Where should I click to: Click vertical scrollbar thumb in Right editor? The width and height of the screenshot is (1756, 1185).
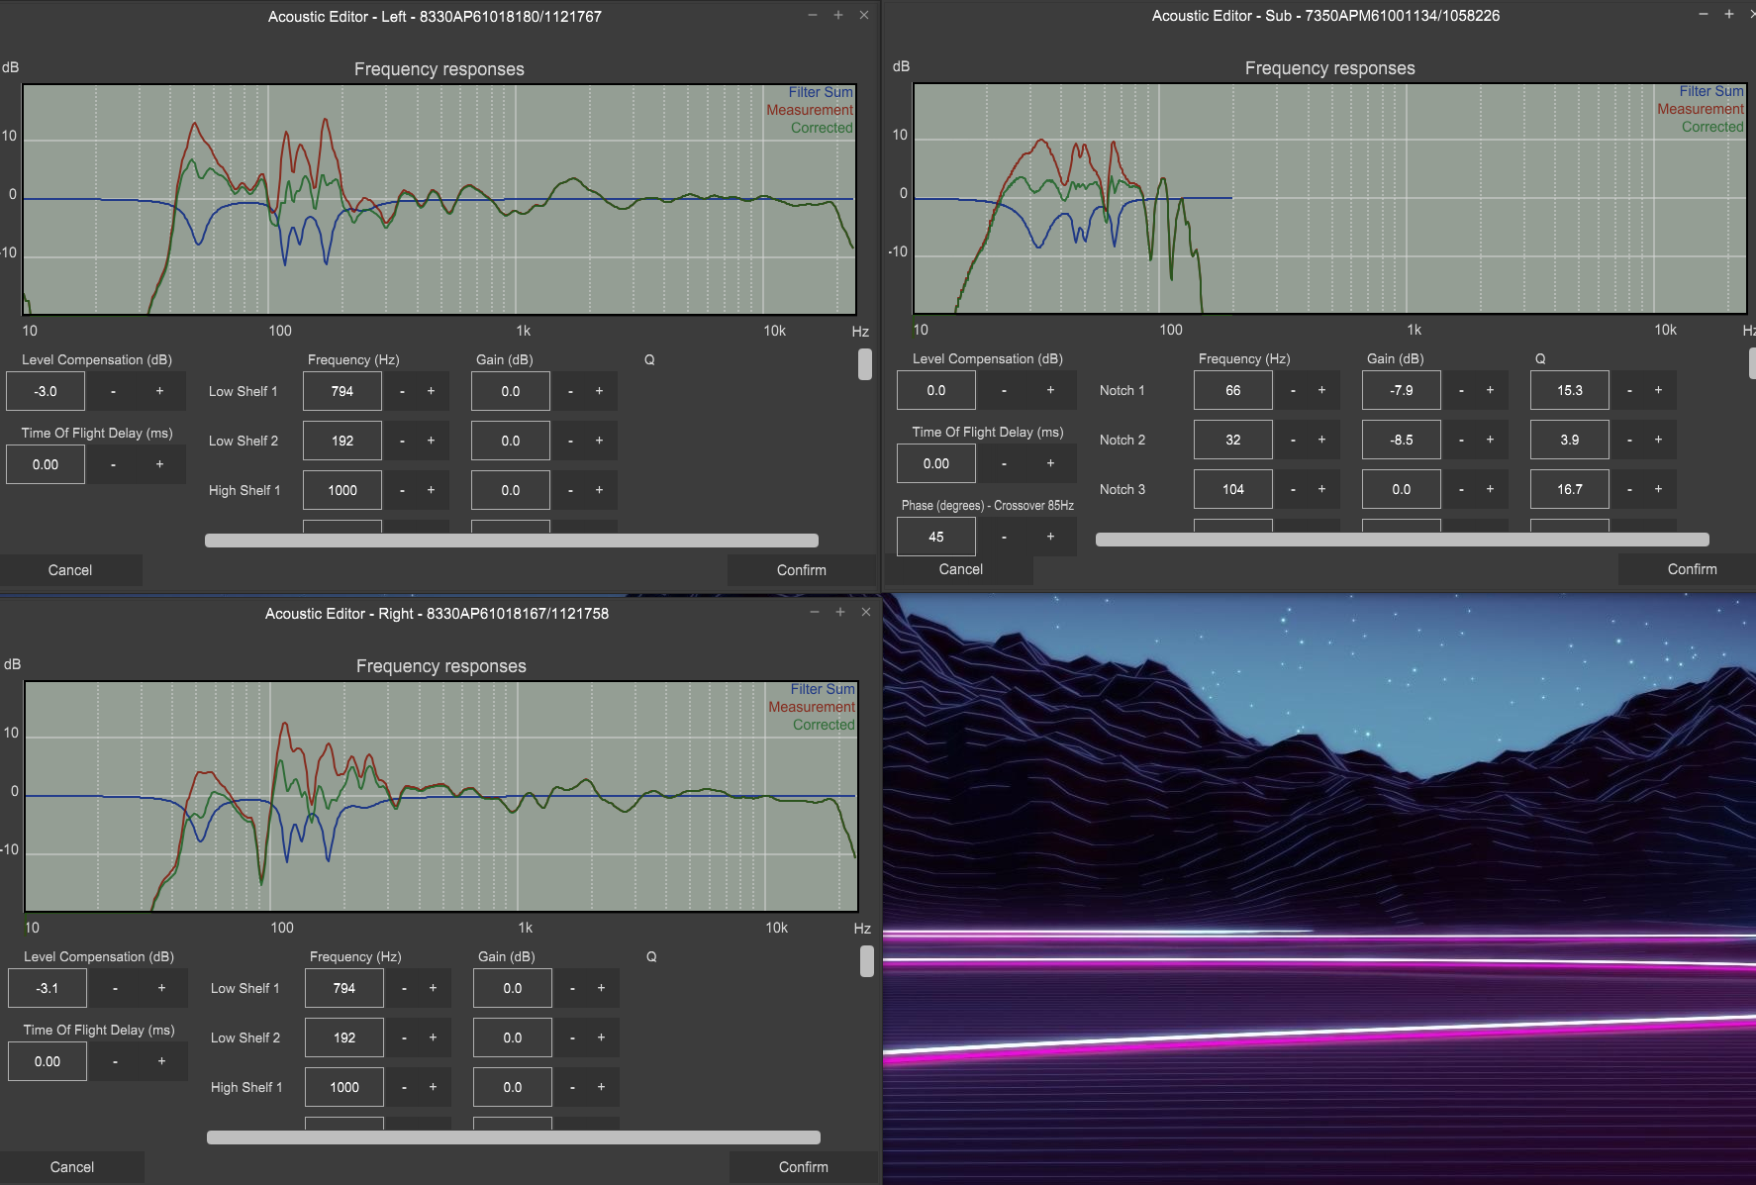[x=866, y=960]
